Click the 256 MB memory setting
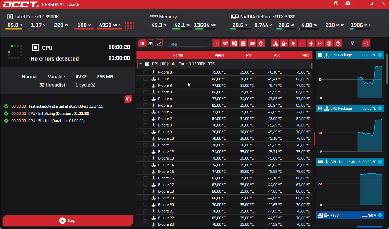Screen dimensions: 389x229 105,77
